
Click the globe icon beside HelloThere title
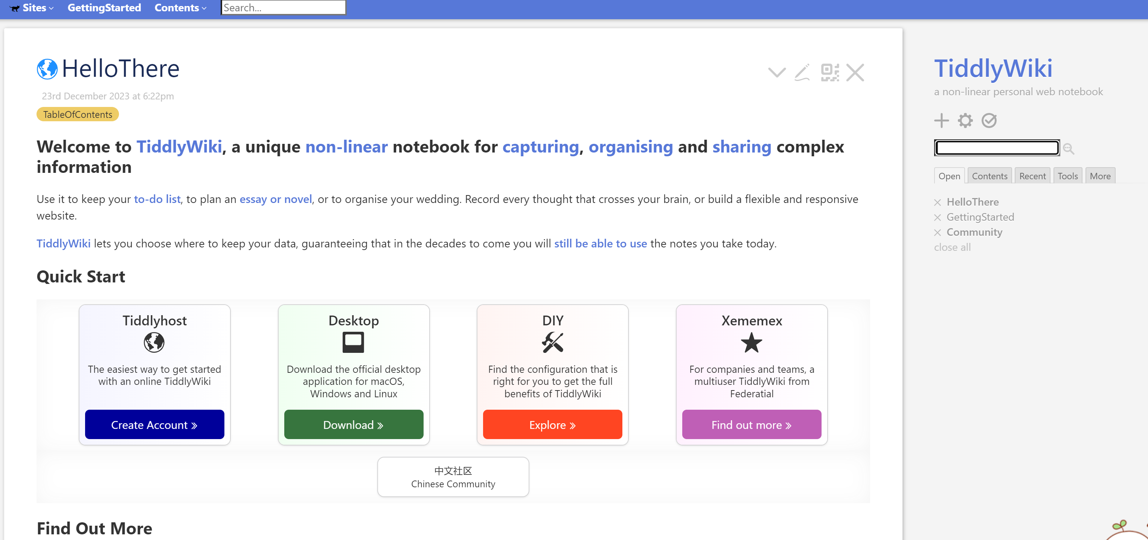pyautogui.click(x=47, y=69)
